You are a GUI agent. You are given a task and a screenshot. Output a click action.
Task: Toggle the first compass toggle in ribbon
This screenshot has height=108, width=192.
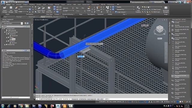[54, 7]
